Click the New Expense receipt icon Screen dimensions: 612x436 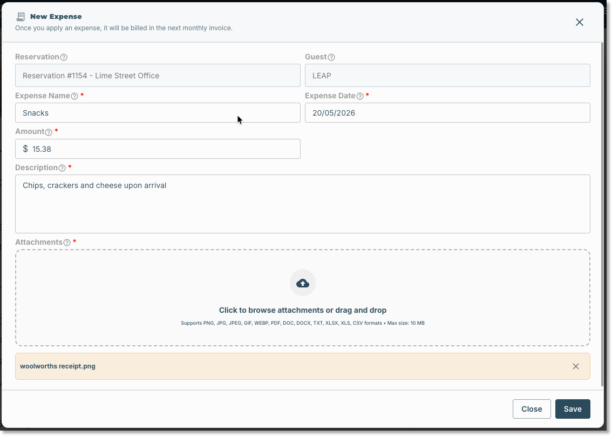click(21, 17)
